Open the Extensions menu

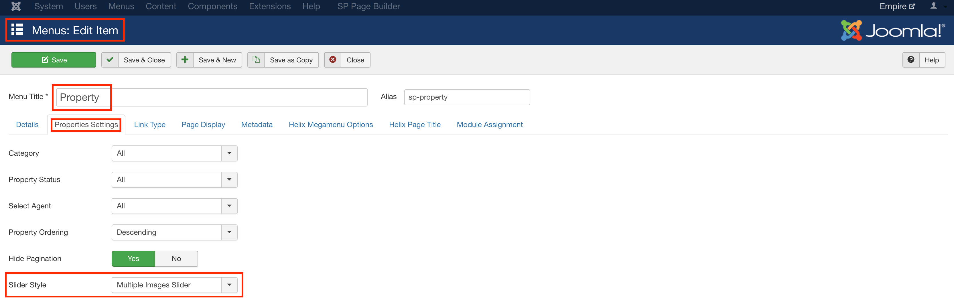270,6
